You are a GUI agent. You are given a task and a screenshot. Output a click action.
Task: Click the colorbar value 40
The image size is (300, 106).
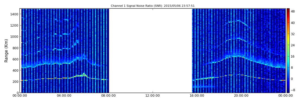click(x=293, y=23)
